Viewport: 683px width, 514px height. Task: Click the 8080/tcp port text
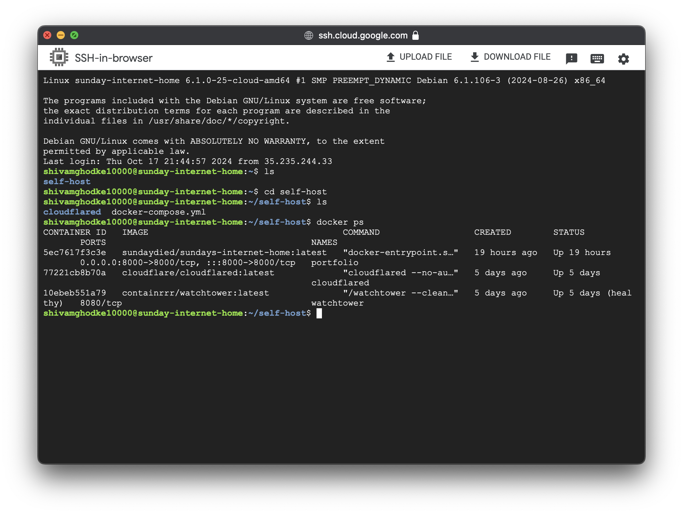tap(101, 303)
